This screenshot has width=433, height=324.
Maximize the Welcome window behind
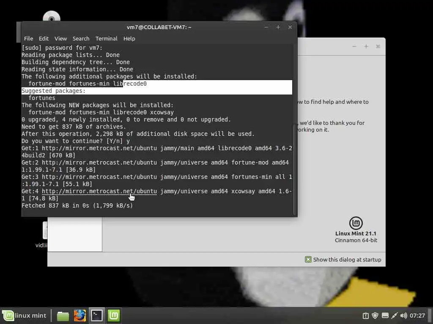366,46
